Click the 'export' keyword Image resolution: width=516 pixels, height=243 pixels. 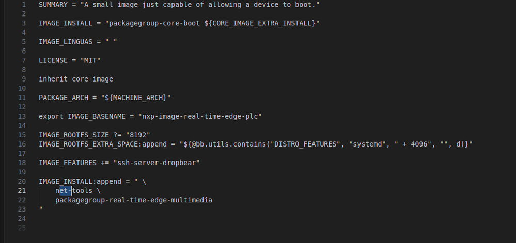tap(51, 116)
